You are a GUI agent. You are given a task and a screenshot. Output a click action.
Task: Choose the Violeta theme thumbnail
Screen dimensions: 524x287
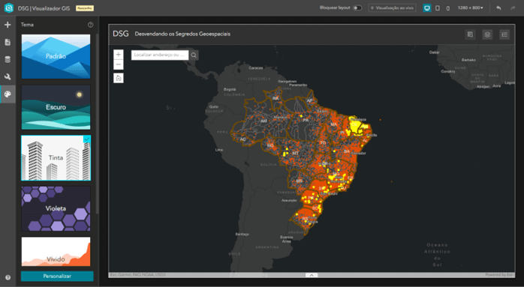pyautogui.click(x=56, y=208)
